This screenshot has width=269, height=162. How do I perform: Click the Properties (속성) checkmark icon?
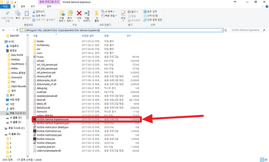(123, 13)
